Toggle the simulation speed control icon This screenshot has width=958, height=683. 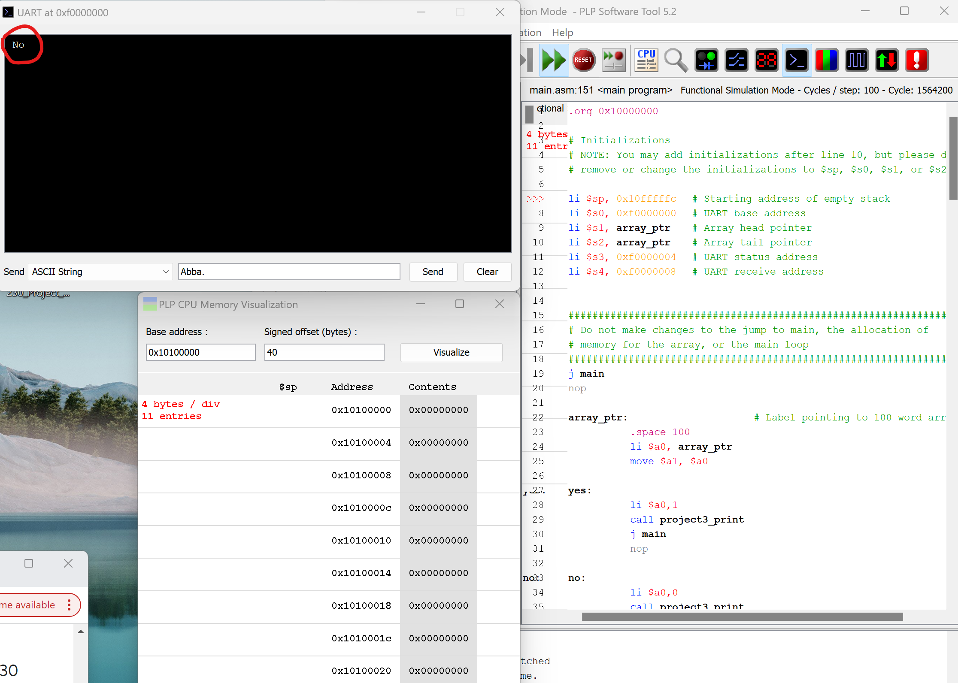click(614, 60)
